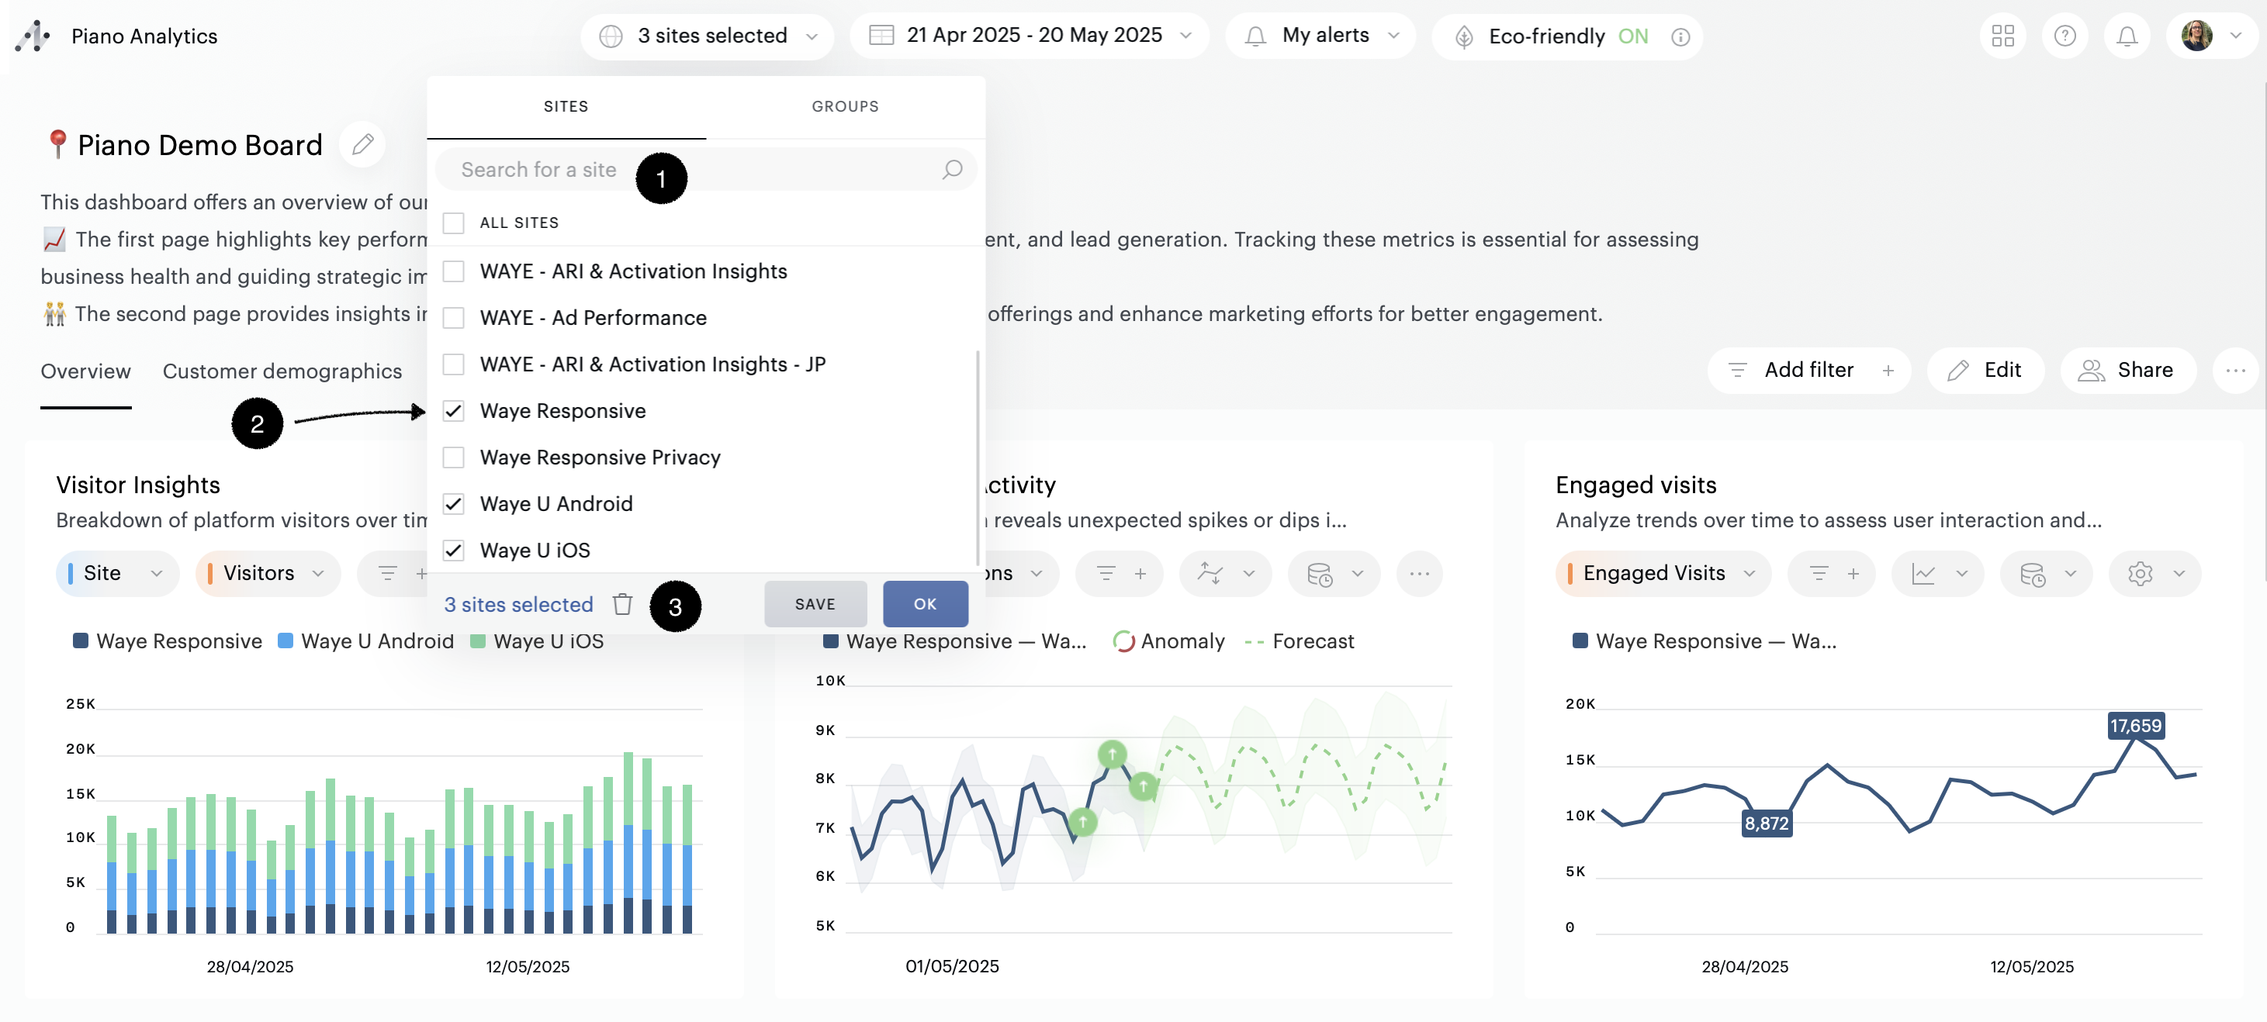
Task: Click the pencil icon beside Piano Demo Board
Action: pyautogui.click(x=362, y=144)
